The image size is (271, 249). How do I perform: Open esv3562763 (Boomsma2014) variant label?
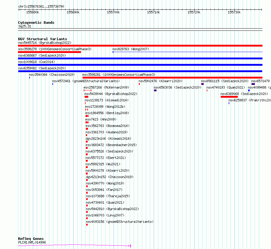[107, 126]
